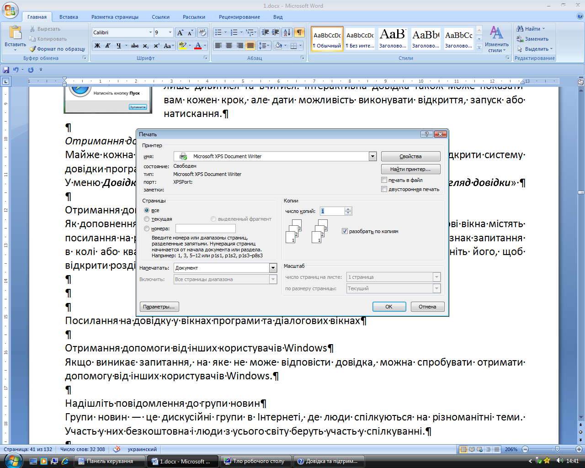This screenshot has width=585, height=468.
Task: Click the 'Параметры...' button
Action: tap(159, 307)
